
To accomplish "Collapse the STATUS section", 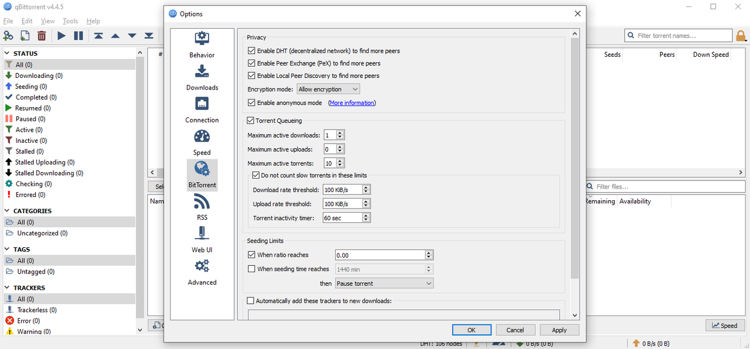I will [x=8, y=53].
